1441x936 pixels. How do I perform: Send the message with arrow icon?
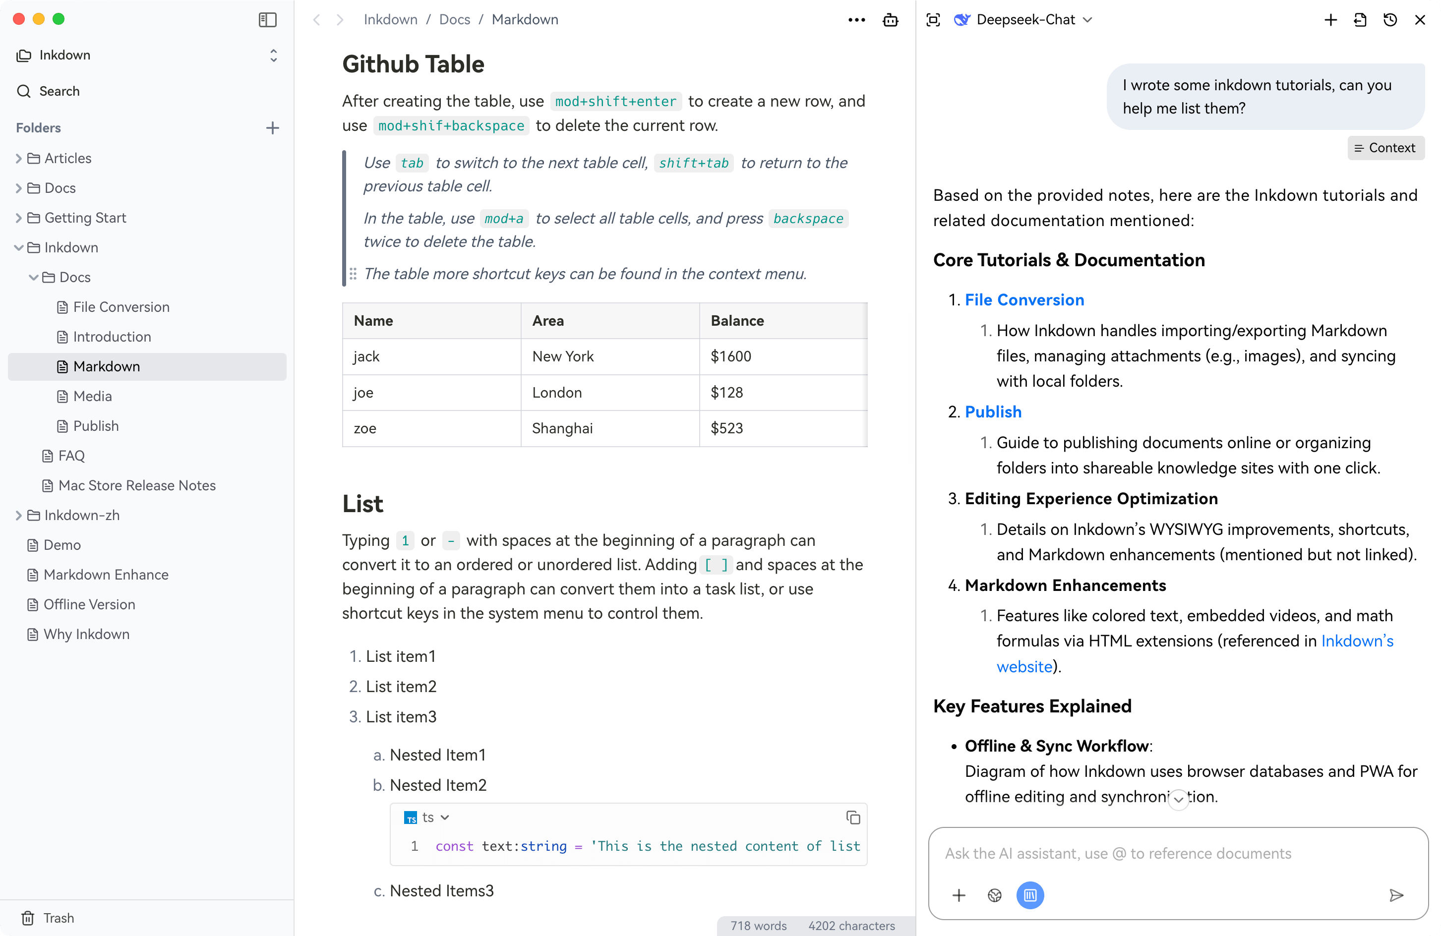tap(1395, 895)
